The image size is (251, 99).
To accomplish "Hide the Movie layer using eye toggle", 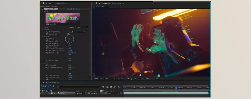I will pos(41,93).
